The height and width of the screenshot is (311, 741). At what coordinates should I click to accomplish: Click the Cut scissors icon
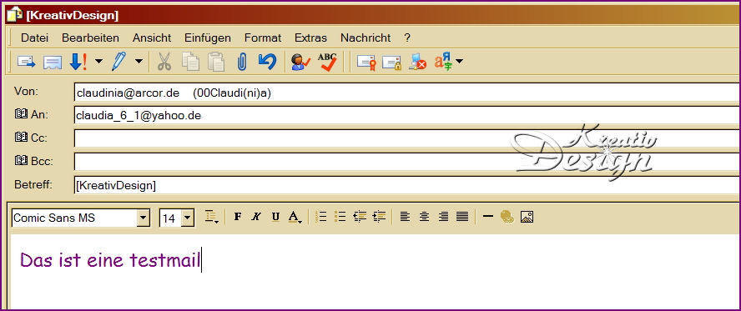click(x=164, y=62)
